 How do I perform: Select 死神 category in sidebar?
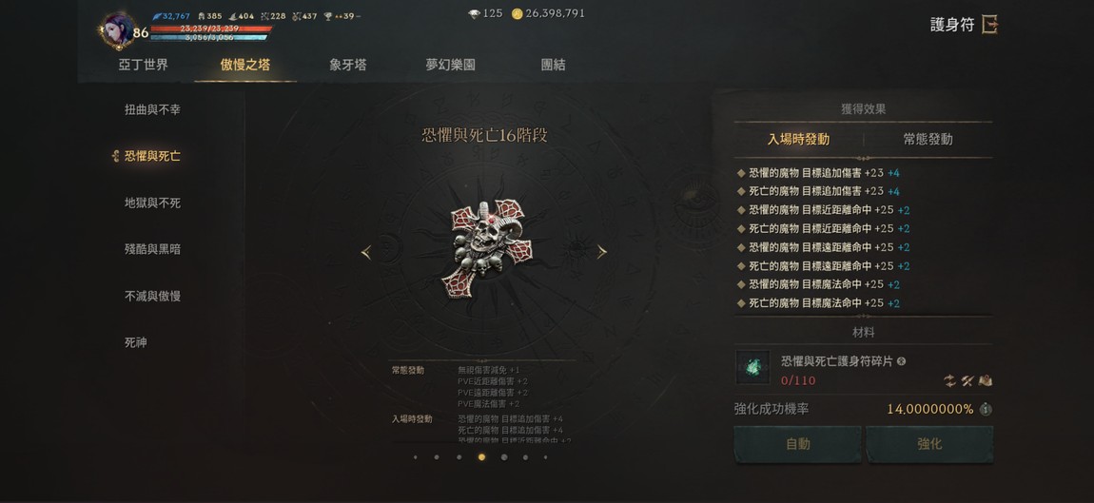[x=136, y=342]
